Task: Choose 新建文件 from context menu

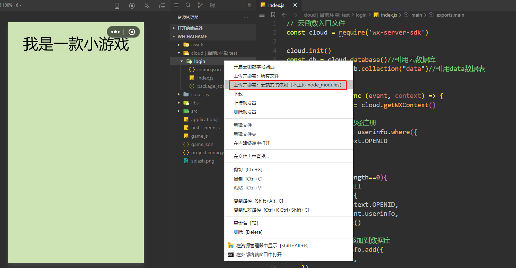Action: 289,125
